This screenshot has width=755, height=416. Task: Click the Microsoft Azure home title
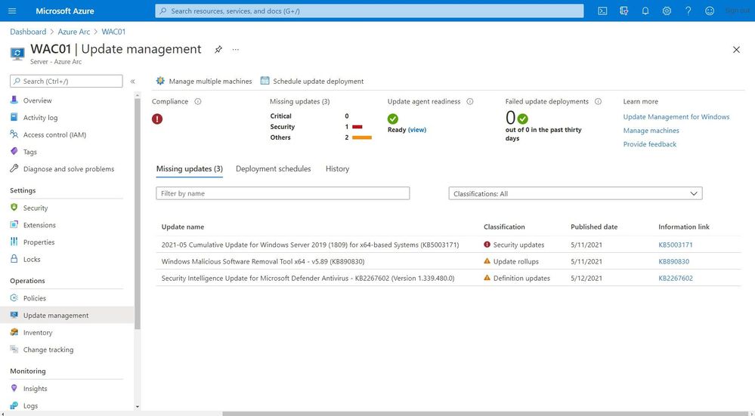click(x=65, y=11)
